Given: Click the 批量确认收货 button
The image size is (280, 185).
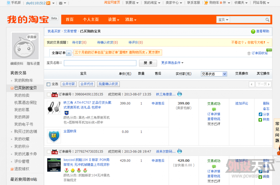Looking at the screenshot, I should click(x=108, y=84).
